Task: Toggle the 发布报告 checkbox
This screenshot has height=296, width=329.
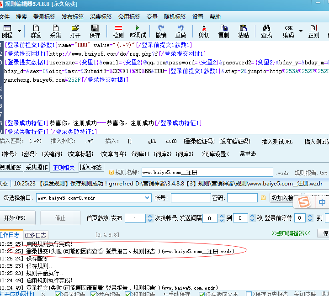Action: coord(93,293)
